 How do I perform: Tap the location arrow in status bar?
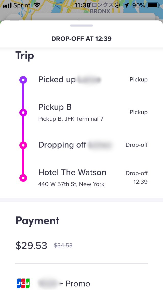pos(126,5)
